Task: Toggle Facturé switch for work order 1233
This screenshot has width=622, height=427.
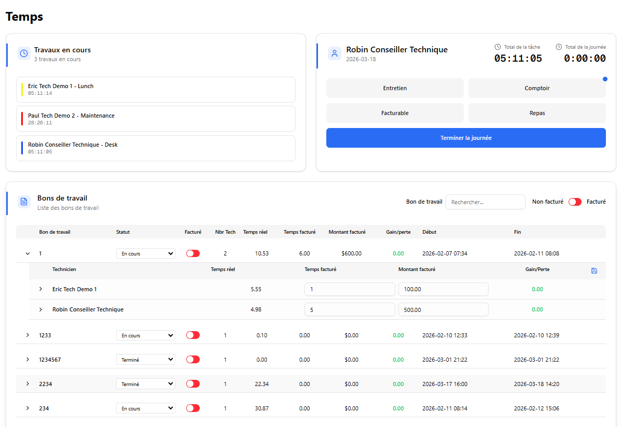Action: click(193, 335)
